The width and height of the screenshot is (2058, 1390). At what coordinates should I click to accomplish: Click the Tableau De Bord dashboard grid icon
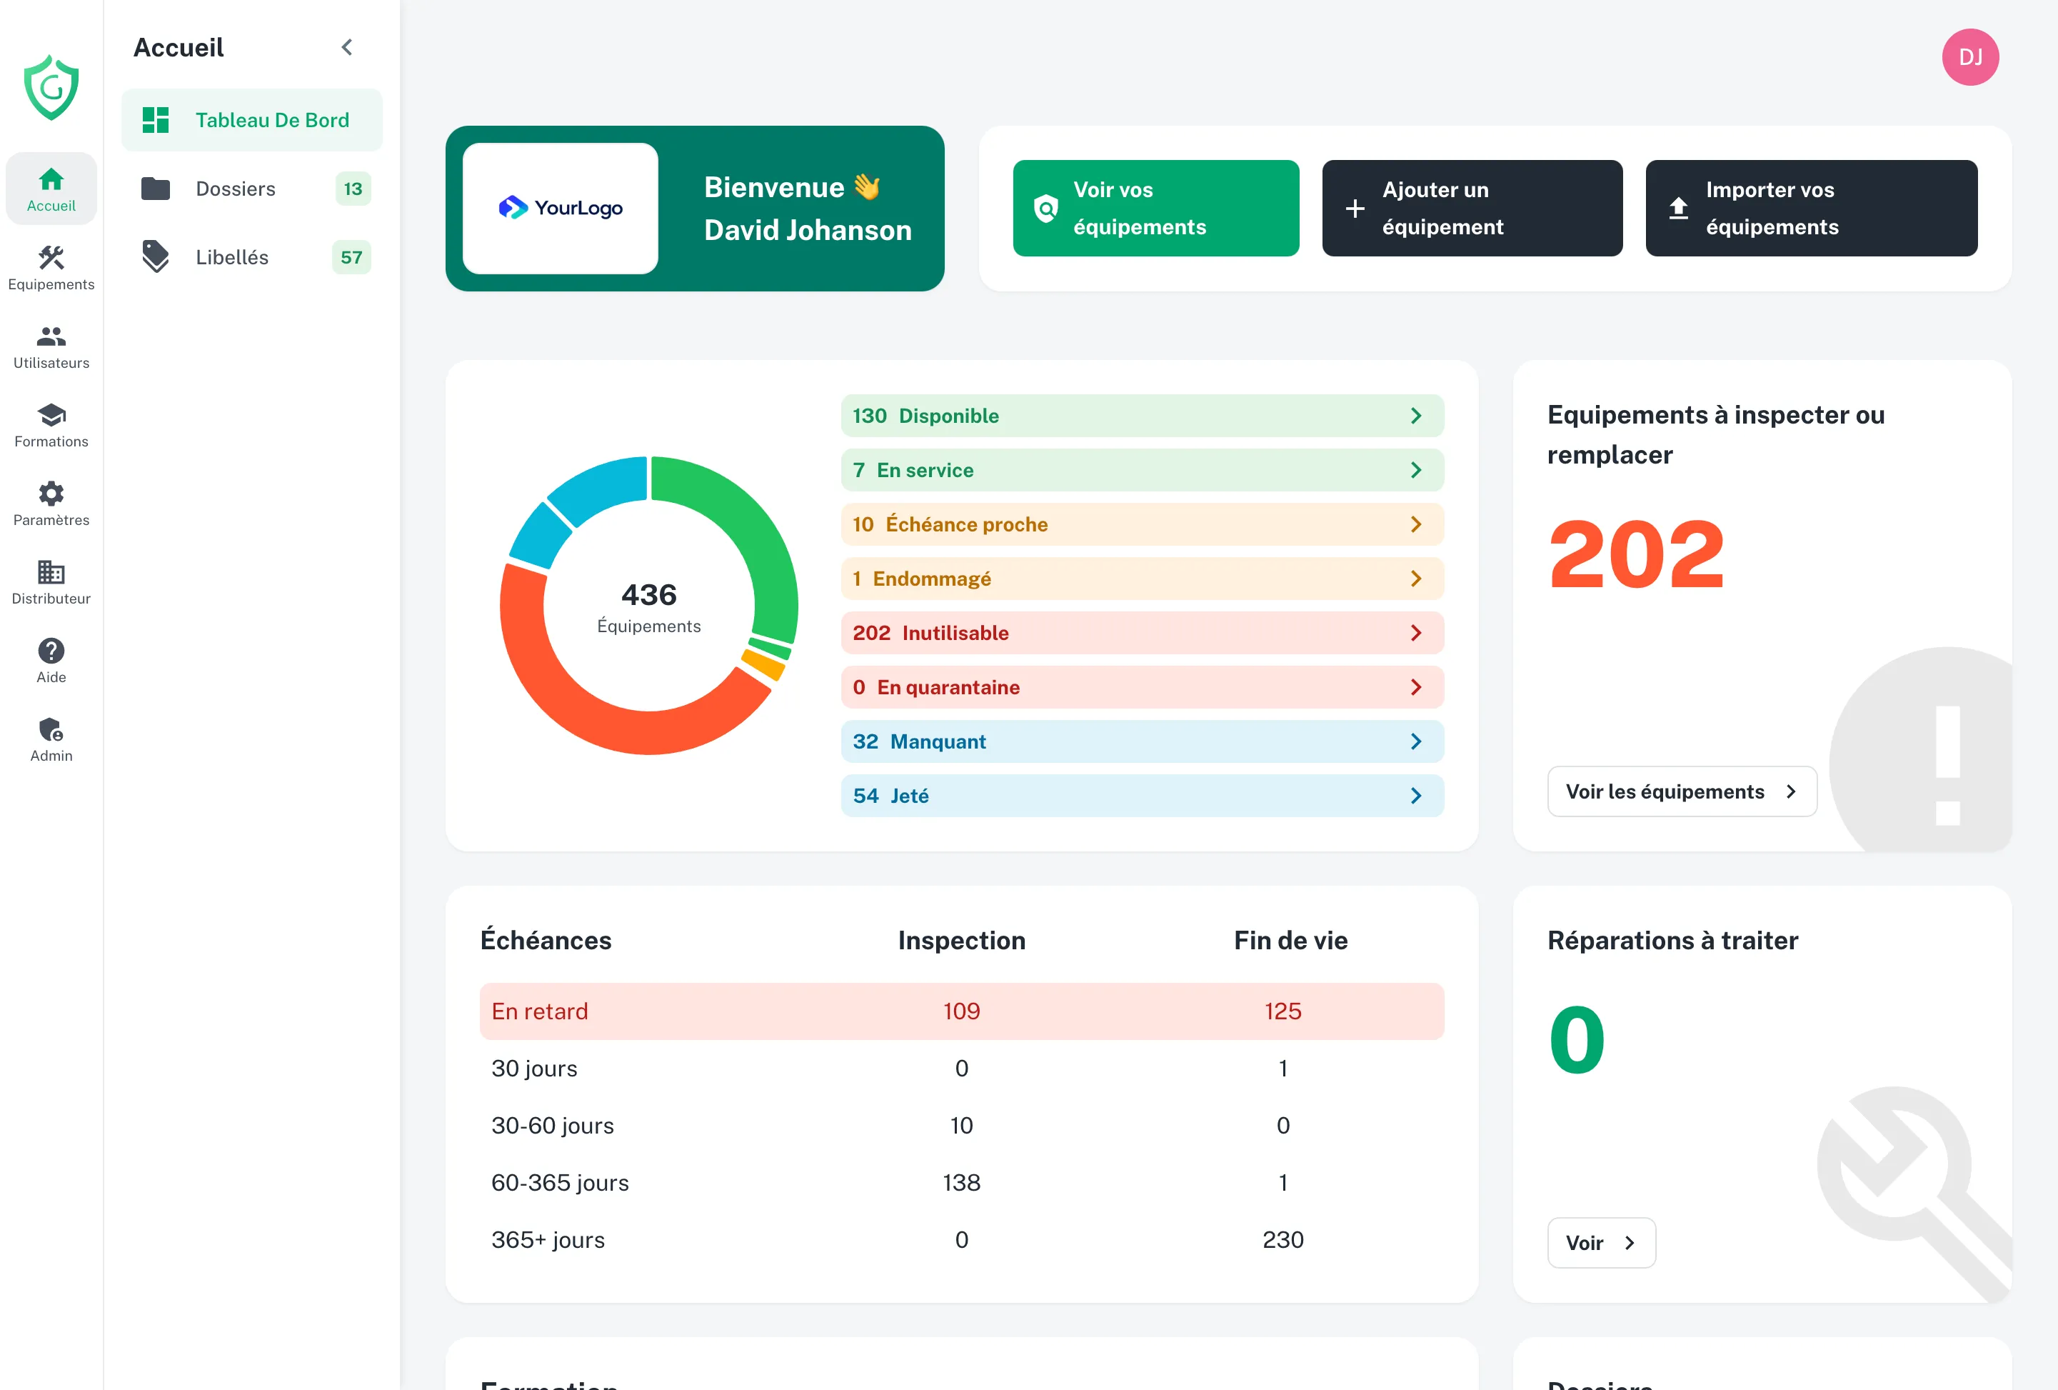pyautogui.click(x=156, y=119)
